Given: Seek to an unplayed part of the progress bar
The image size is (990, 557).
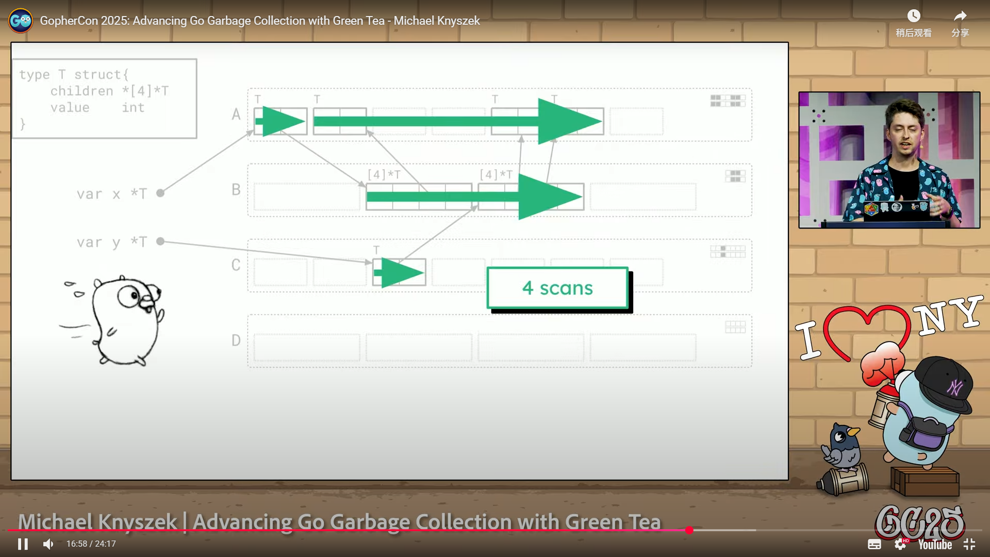Looking at the screenshot, I should (825, 530).
